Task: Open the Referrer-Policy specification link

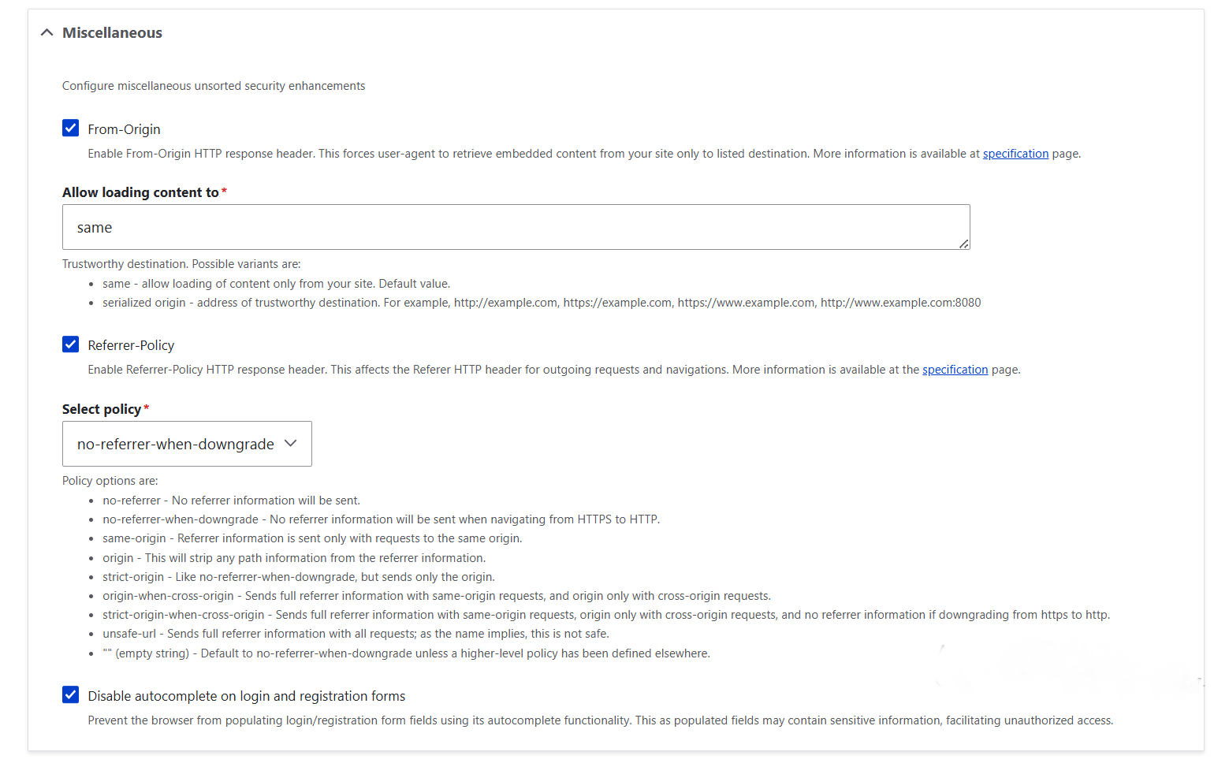Action: (955, 369)
